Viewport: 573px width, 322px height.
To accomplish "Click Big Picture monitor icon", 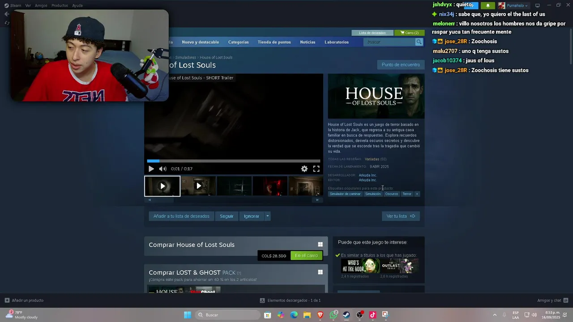I will point(538,5).
